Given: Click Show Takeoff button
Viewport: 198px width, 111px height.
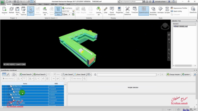Looking at the screenshot, I should coord(80,74).
